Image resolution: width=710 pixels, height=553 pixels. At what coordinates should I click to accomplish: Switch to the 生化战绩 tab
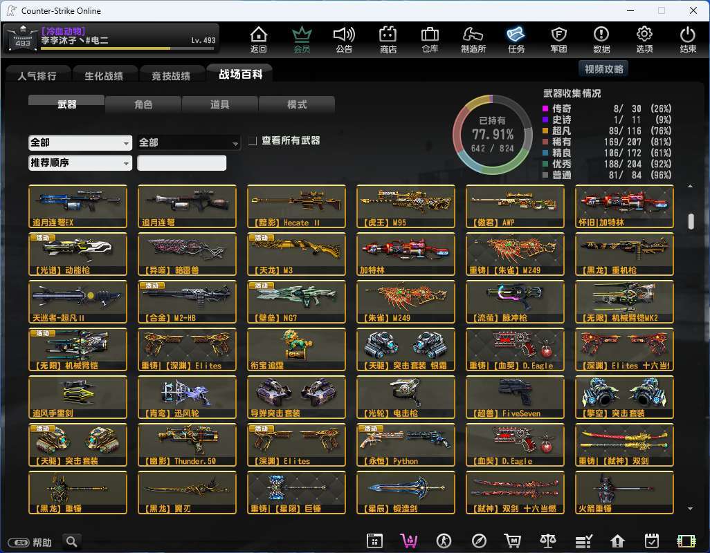coord(104,75)
